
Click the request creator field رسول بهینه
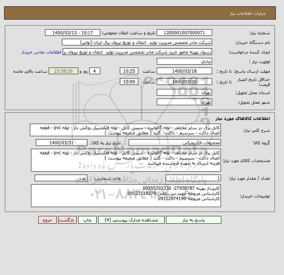[137, 52]
